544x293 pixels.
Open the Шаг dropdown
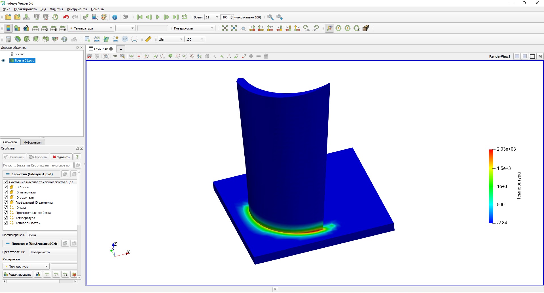(x=171, y=39)
